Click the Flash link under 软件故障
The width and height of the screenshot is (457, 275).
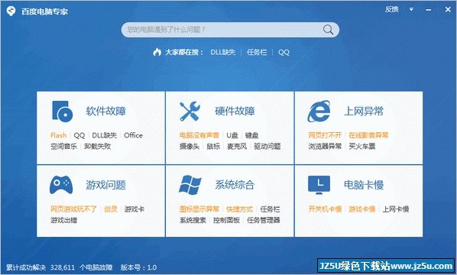coord(59,135)
